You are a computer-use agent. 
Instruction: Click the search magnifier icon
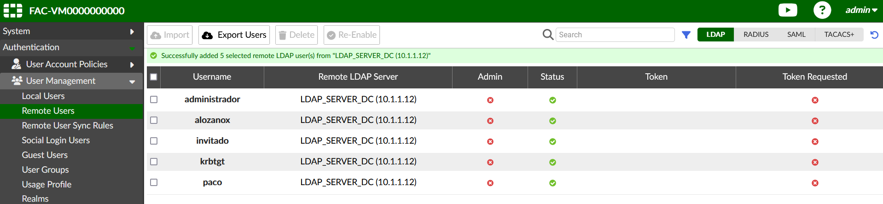548,35
